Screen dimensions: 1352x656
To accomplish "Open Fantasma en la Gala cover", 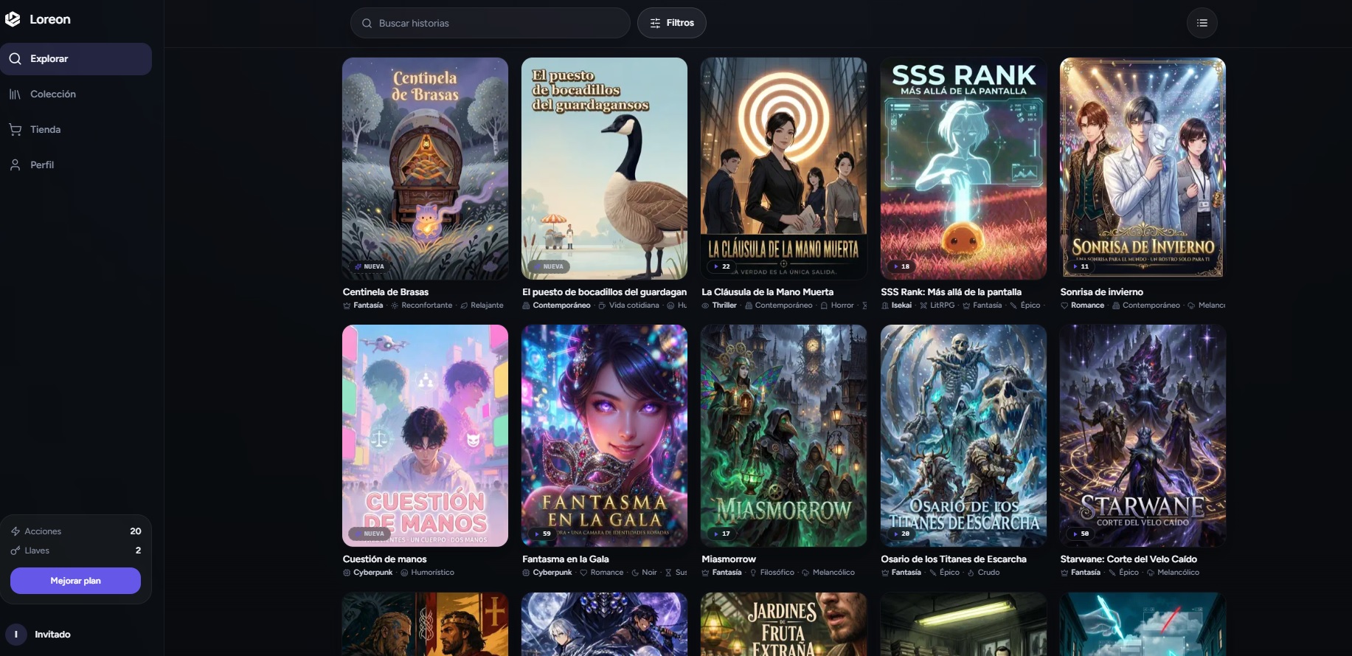I will click(x=604, y=436).
